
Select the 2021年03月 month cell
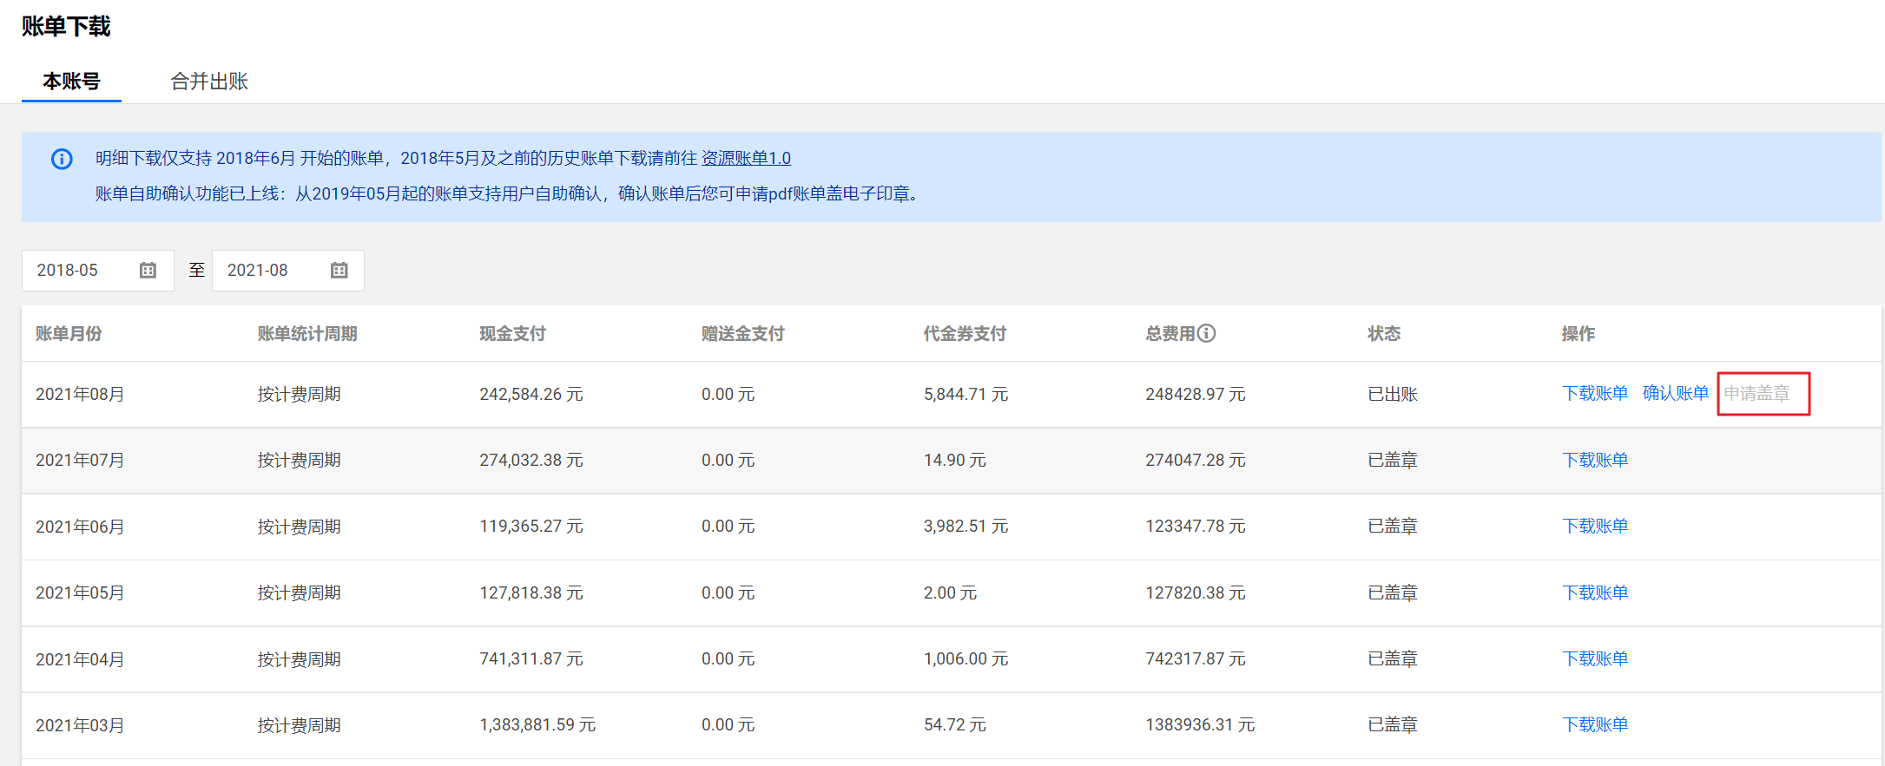click(x=80, y=725)
